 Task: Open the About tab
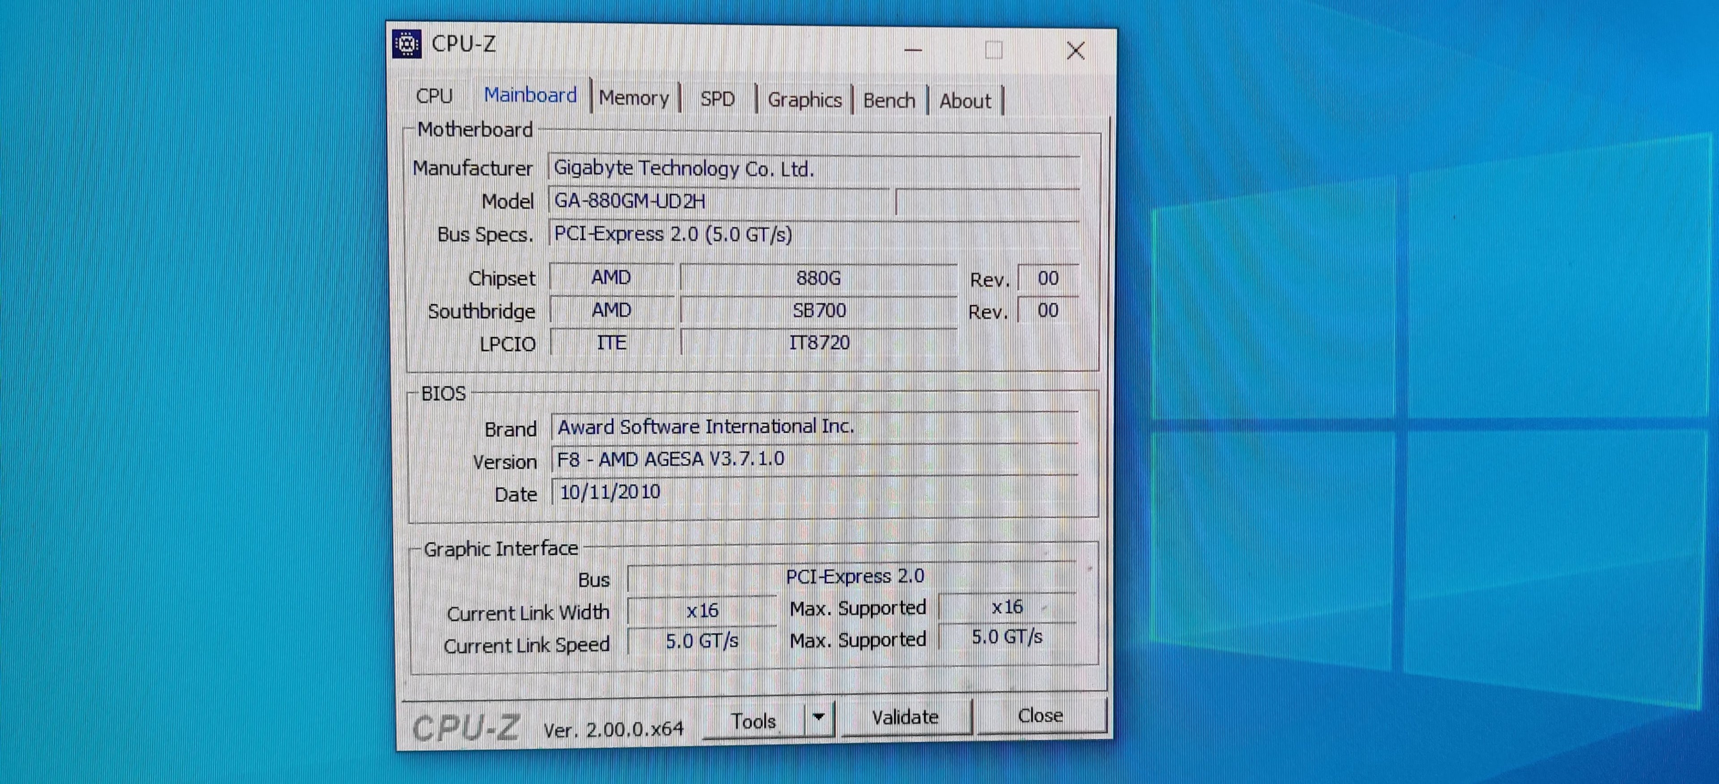click(965, 102)
